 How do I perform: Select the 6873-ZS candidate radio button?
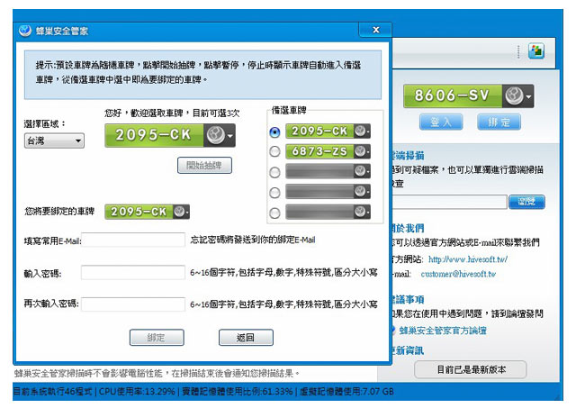pos(274,151)
